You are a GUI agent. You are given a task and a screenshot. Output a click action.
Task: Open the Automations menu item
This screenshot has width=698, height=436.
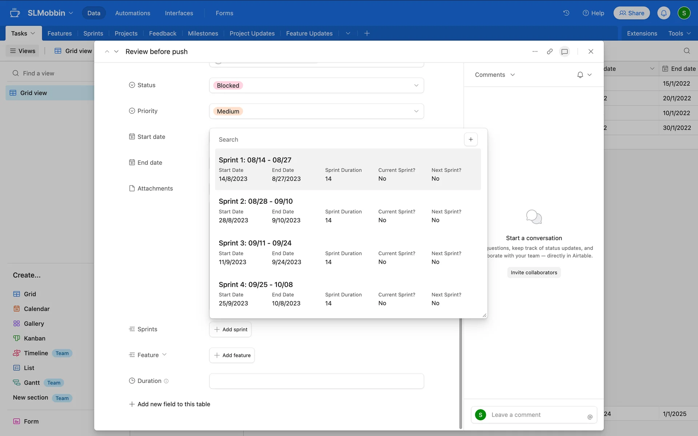click(x=132, y=13)
